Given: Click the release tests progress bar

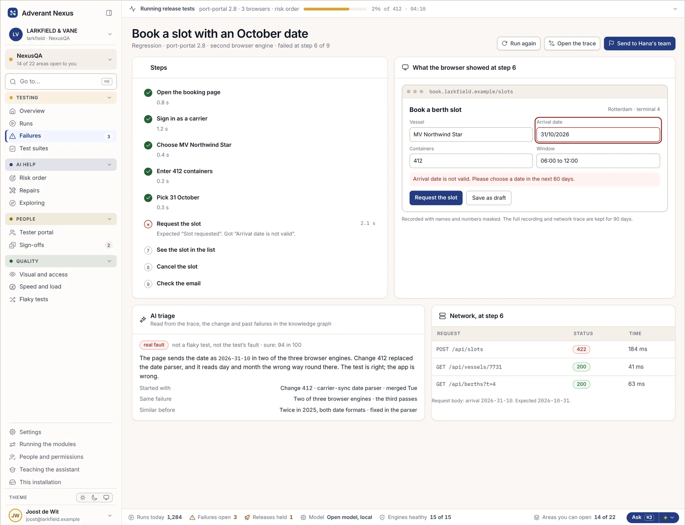Looking at the screenshot, I should 335,9.
